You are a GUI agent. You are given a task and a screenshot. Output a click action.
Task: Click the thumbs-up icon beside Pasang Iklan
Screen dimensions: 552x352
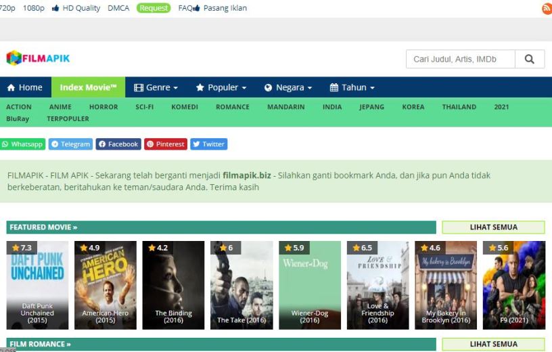[197, 7]
